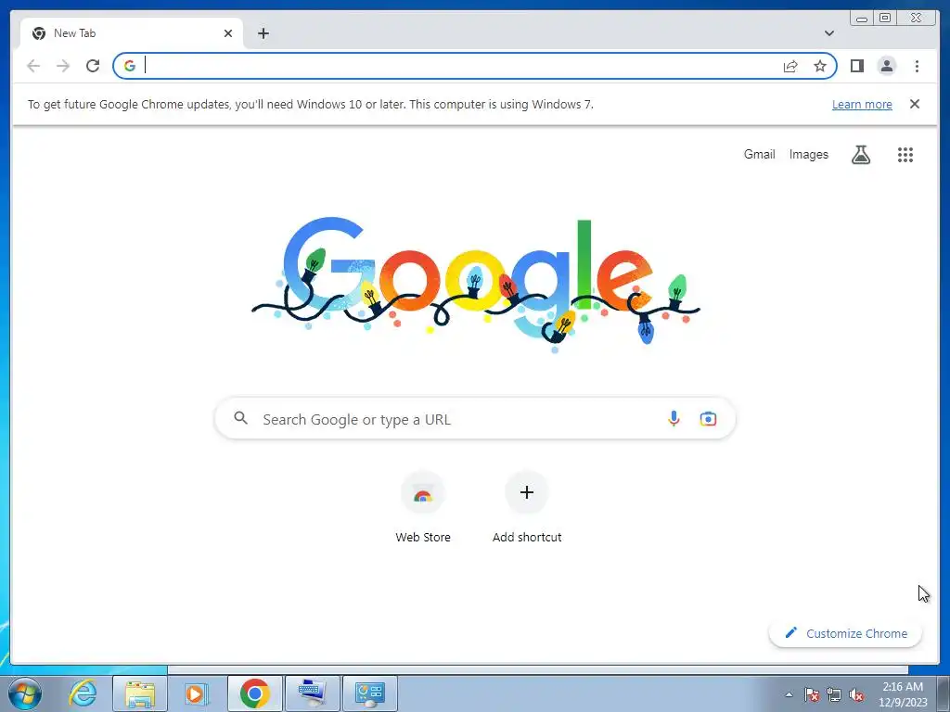950x712 pixels.
Task: Open the side panel
Action: pos(856,66)
